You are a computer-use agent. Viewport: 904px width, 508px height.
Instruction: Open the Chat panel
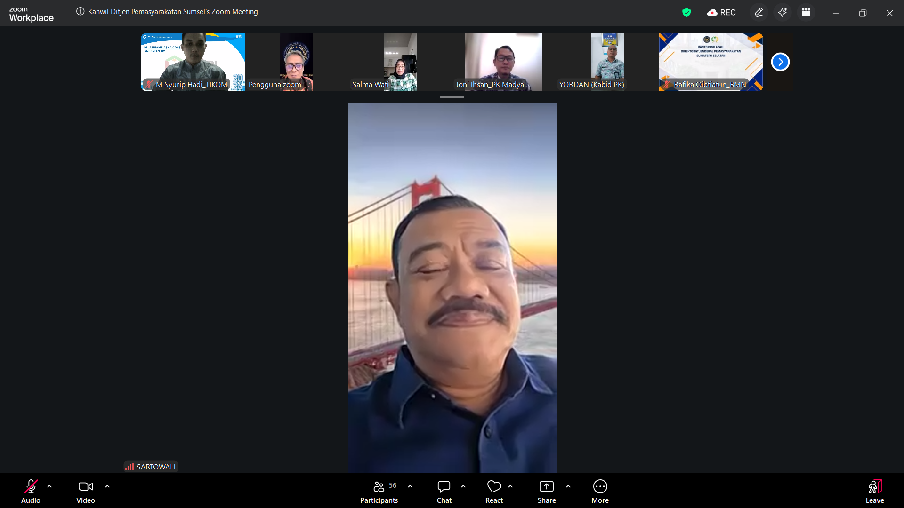coord(444,491)
